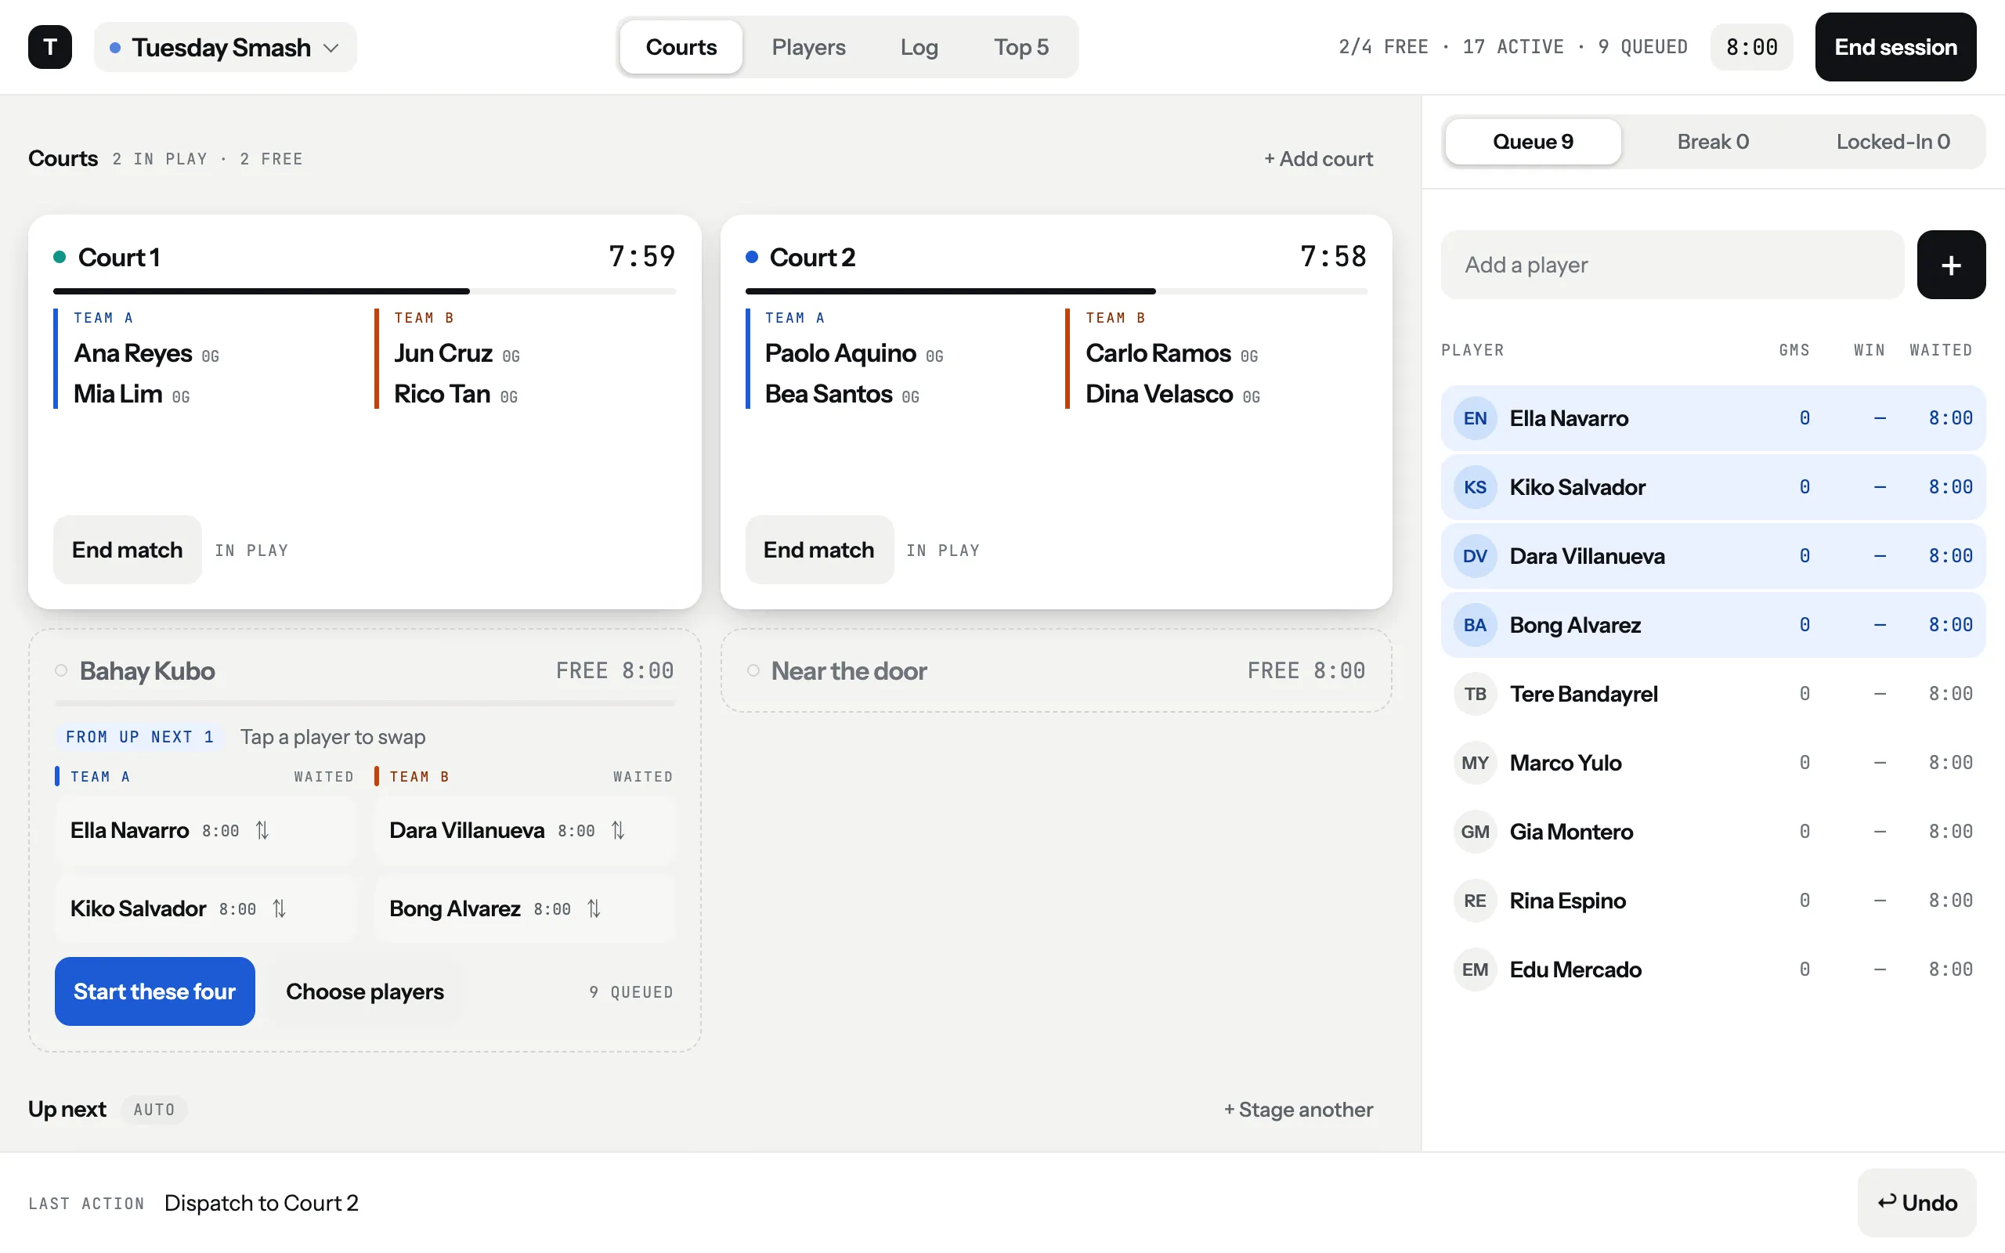Switch to the Break 0 tab
The width and height of the screenshot is (2005, 1253).
click(1713, 142)
